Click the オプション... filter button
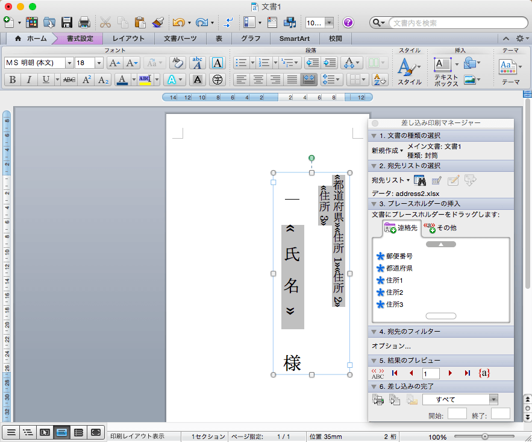The width and height of the screenshot is (532, 442). [391, 346]
